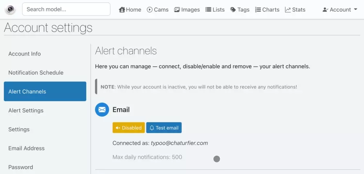Viewport: 364px width, 174px height.
Task: Open the Cams page
Action: click(158, 9)
